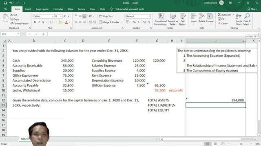This screenshot has height=146, width=261.
Task: Open the File tab
Action: point(5,9)
